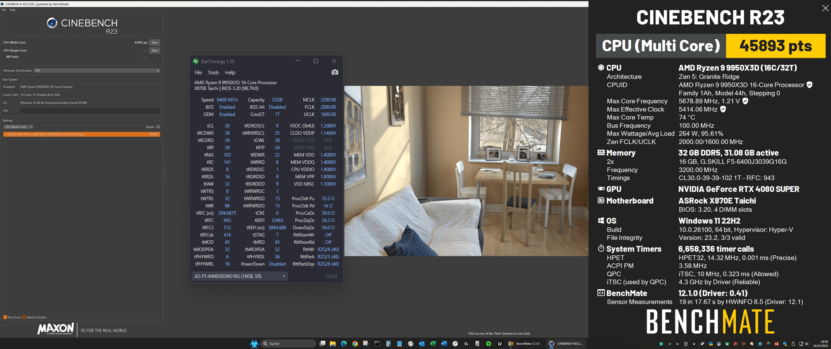Click ZenTimings window title icon
Screen dimensions: 831x349
[x=196, y=61]
